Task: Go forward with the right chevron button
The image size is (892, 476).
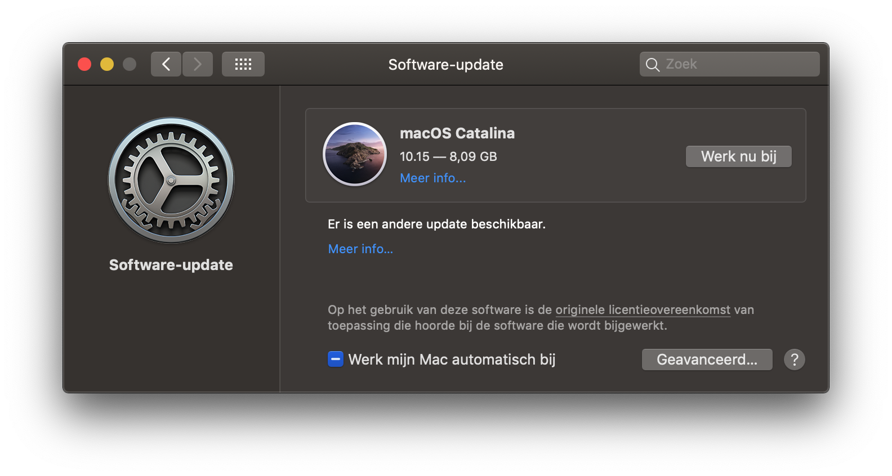Action: [198, 64]
